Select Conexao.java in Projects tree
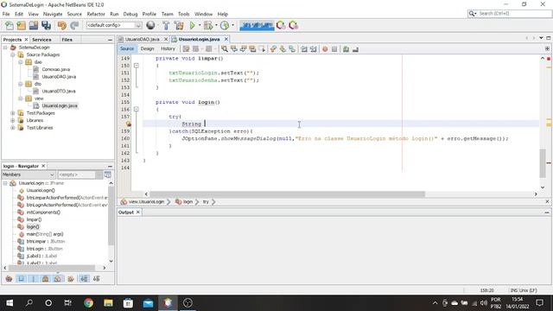The image size is (553, 311). pos(55,69)
